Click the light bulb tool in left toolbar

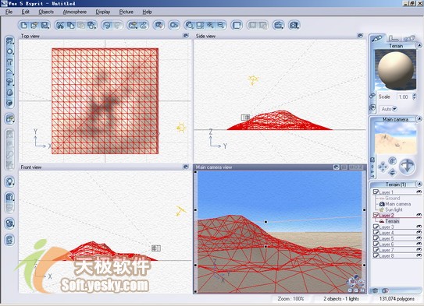9,181
